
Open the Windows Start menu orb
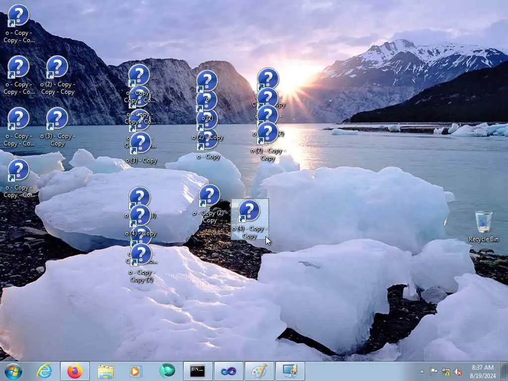click(13, 371)
